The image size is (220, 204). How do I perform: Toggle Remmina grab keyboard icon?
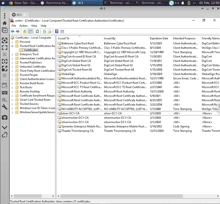click(5, 93)
